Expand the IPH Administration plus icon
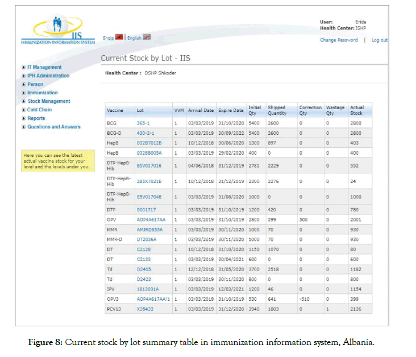Screen dimensions: 416x357 click(23, 76)
